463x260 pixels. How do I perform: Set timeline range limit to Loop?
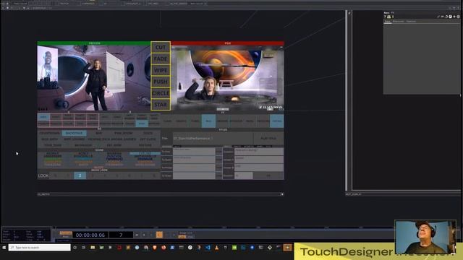coord(182,237)
